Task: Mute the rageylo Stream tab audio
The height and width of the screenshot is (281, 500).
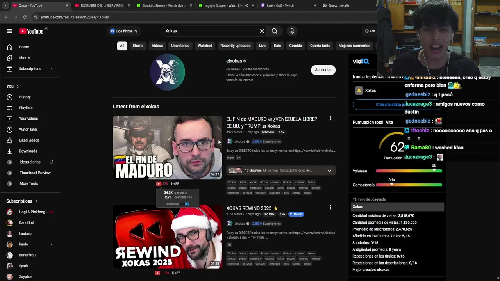Action: (x=246, y=5)
